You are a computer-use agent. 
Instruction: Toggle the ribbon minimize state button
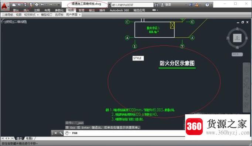[x=154, y=10]
